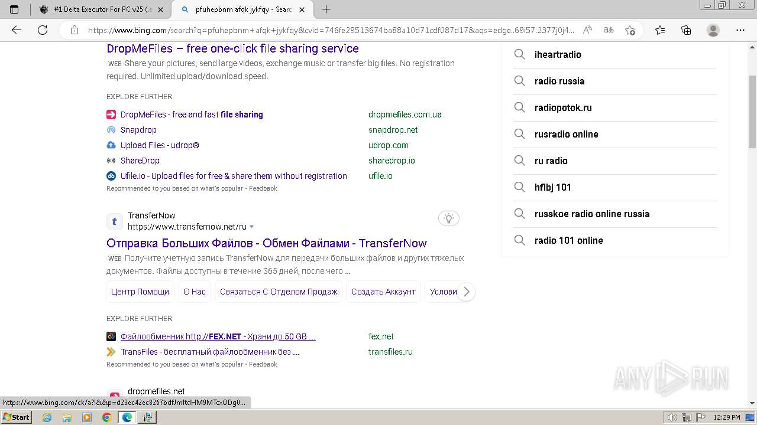
Task: Click the Snapdrop favicon icon
Action: click(111, 130)
